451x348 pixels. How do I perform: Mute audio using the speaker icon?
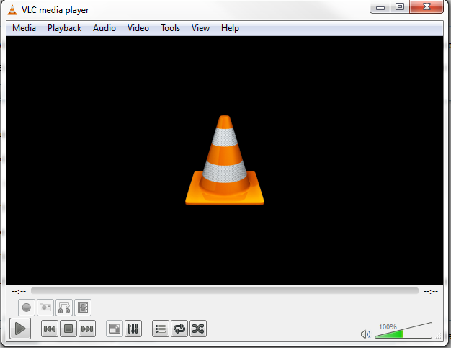365,334
